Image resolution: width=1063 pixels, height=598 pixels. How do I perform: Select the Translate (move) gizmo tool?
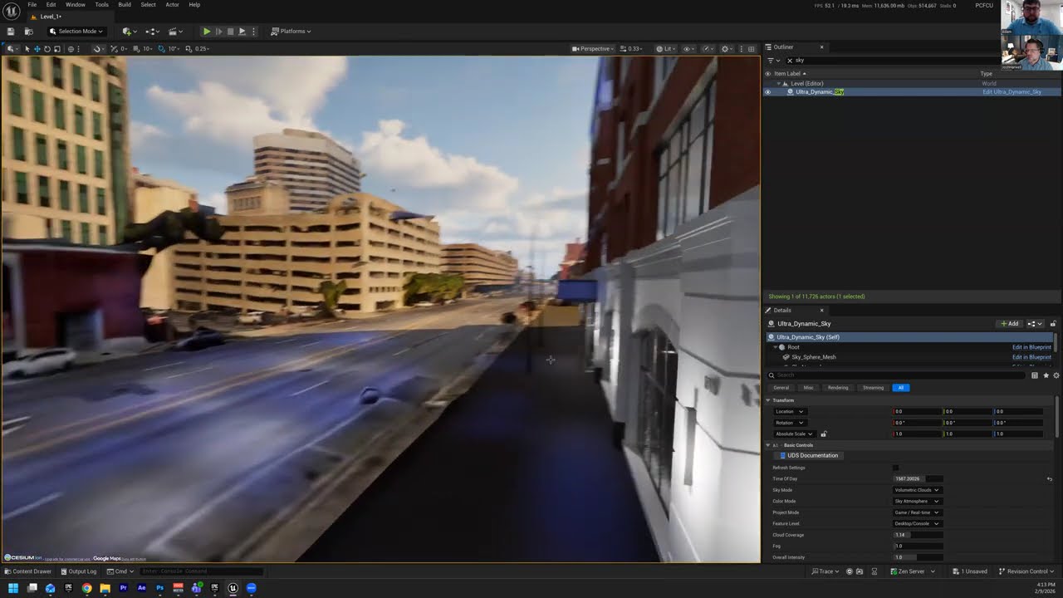[37, 49]
